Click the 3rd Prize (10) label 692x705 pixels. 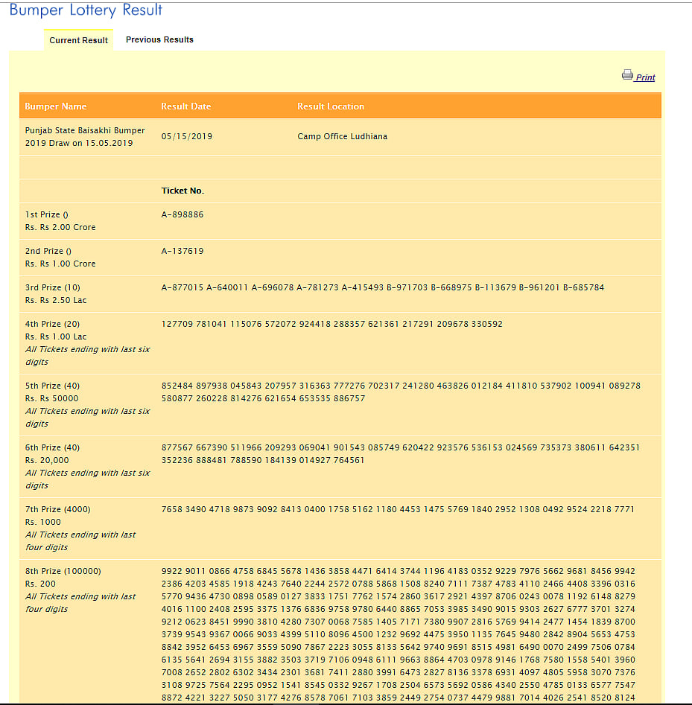click(x=53, y=287)
